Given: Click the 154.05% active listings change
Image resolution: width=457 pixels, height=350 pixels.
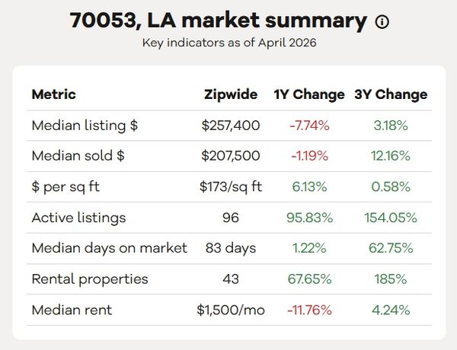Looking at the screenshot, I should pos(391,218).
